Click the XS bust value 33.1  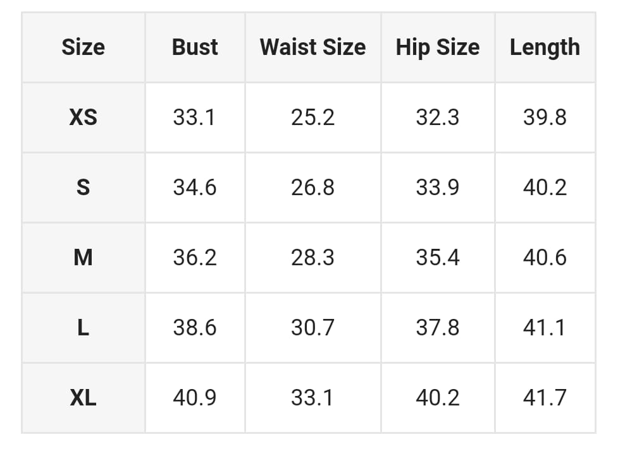coord(194,117)
